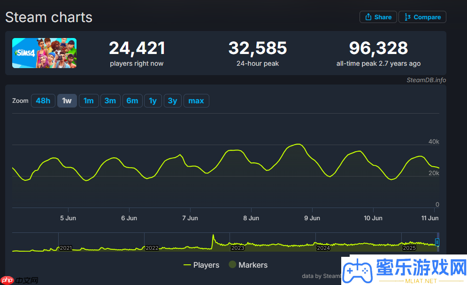Set zoom to max
The image size is (467, 285).
196,100
